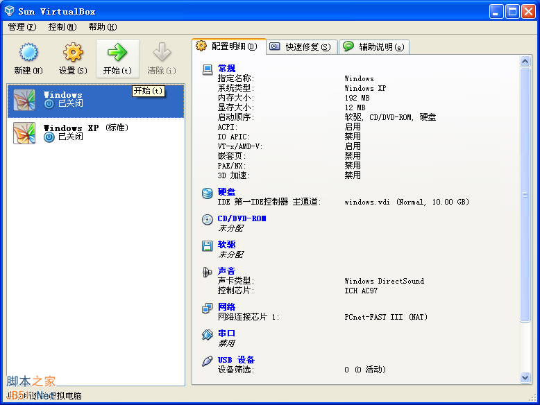This screenshot has width=540, height=405.
Task: Click power state icon of Windows VM
Action: 49,104
